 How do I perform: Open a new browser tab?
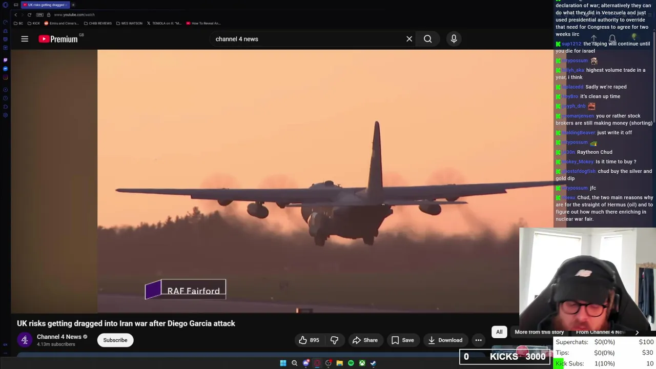(73, 5)
